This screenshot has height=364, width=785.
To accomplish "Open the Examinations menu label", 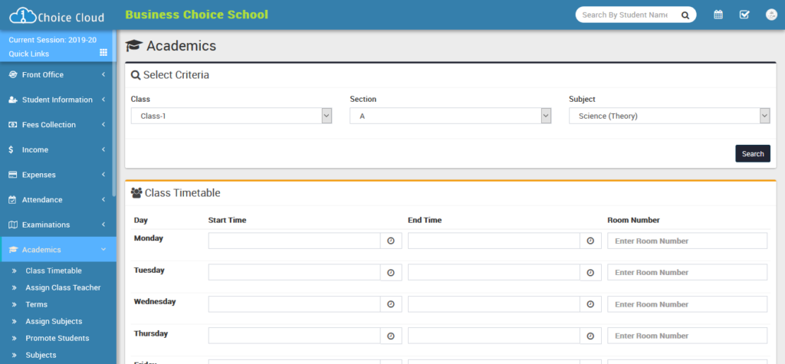I will click(x=46, y=225).
